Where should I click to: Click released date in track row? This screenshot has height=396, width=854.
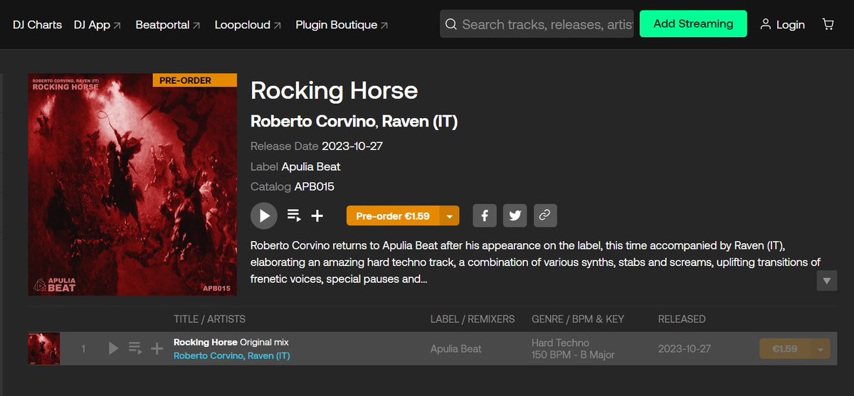coord(684,348)
